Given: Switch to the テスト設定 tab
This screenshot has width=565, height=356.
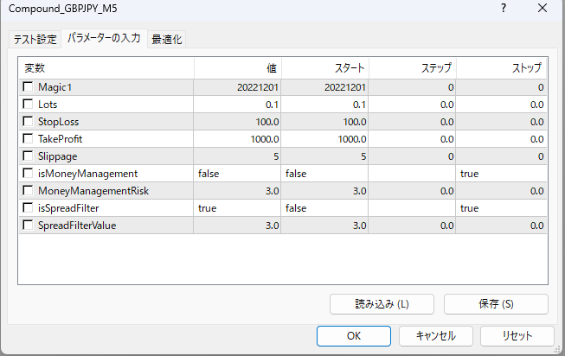Looking at the screenshot, I should tap(35, 39).
